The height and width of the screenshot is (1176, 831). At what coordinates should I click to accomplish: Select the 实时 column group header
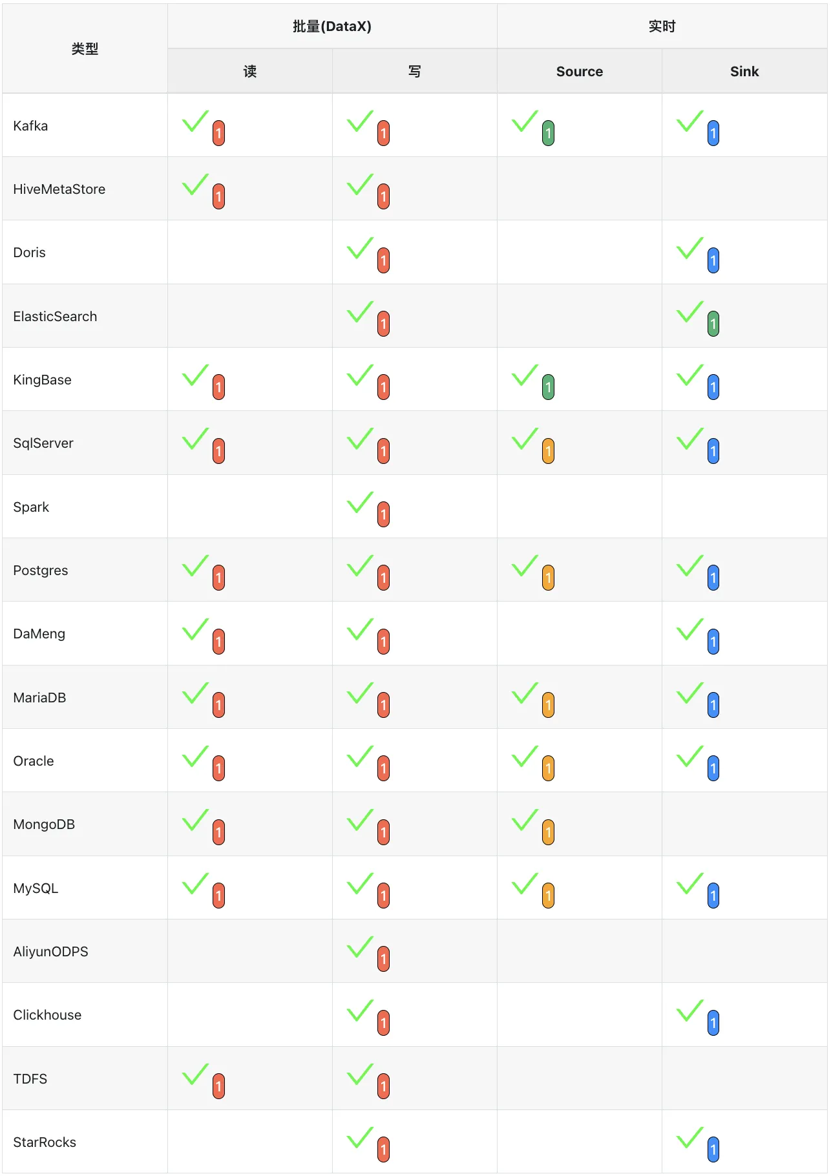point(662,26)
